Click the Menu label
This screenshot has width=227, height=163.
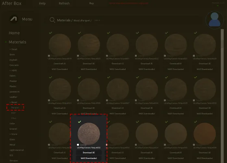click(27, 19)
